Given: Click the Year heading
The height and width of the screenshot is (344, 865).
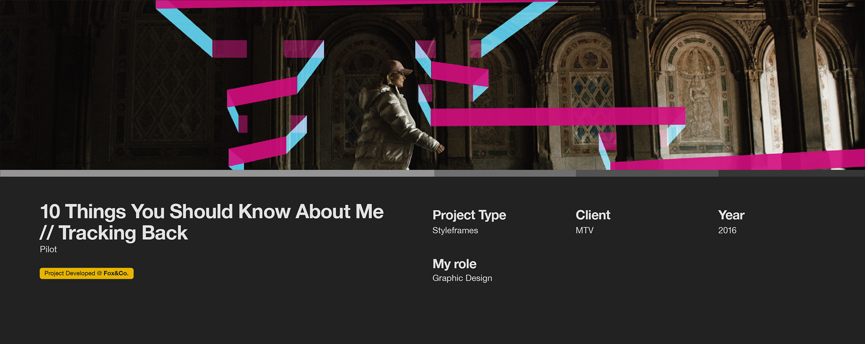Looking at the screenshot, I should click(x=731, y=215).
